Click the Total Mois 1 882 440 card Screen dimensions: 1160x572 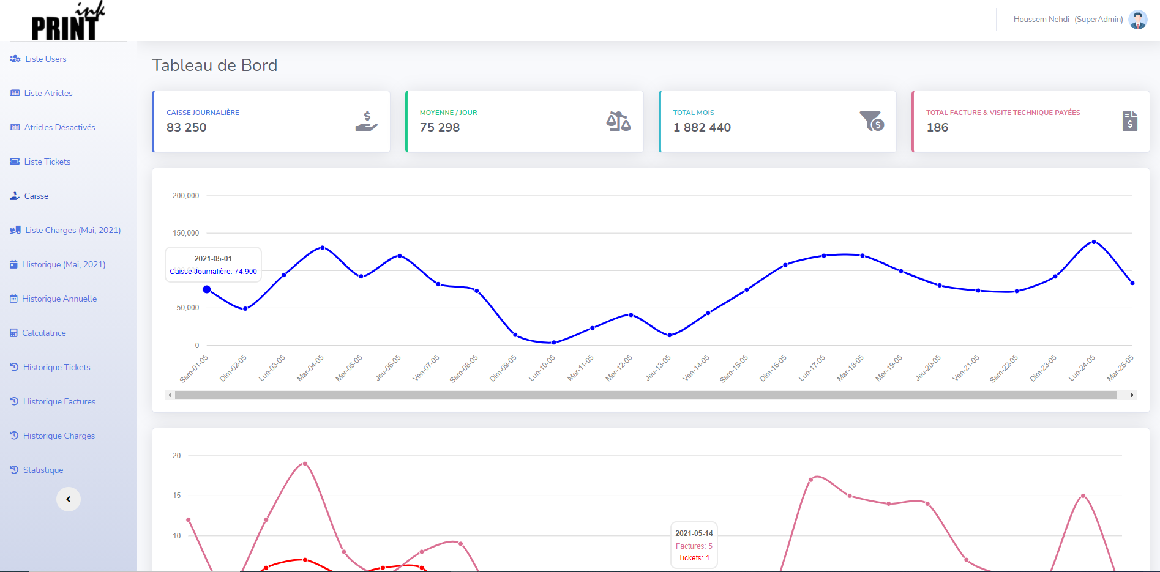click(777, 122)
